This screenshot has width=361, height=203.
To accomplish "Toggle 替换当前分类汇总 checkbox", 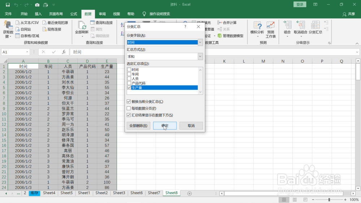I will tap(129, 101).
